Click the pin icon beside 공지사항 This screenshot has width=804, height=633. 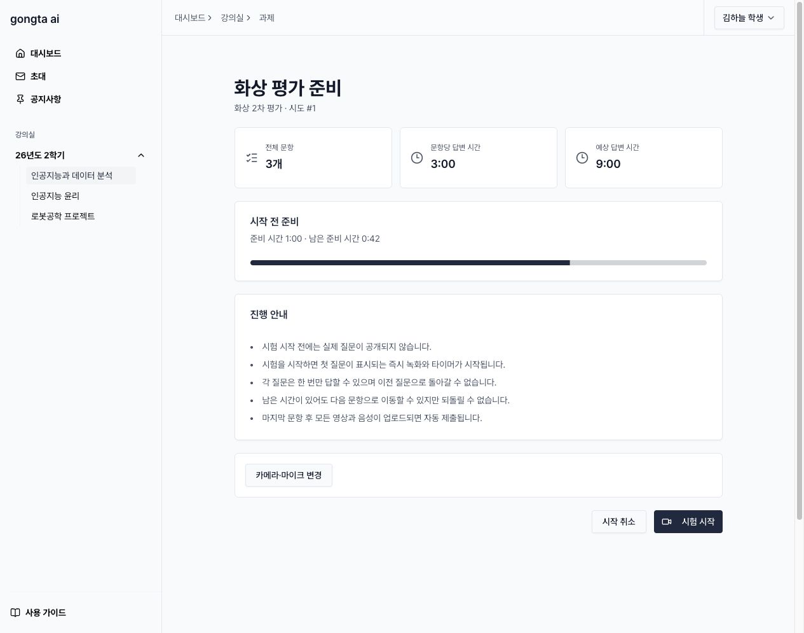20,99
